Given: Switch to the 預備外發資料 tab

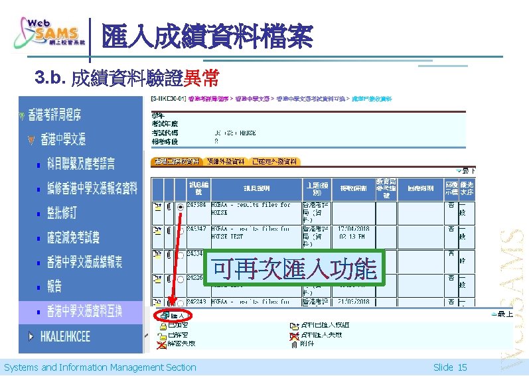Looking at the screenshot, I should pyautogui.click(x=226, y=162).
